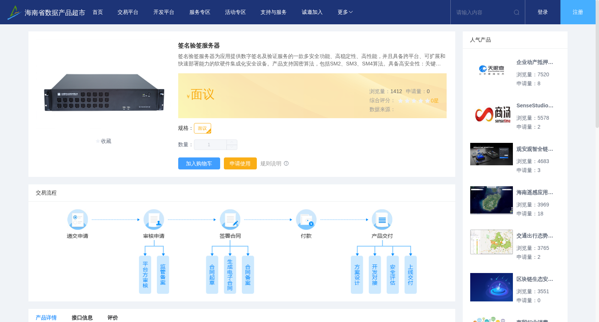Switch to 评价 tab
Screen dimensions: 599x322
113,318
